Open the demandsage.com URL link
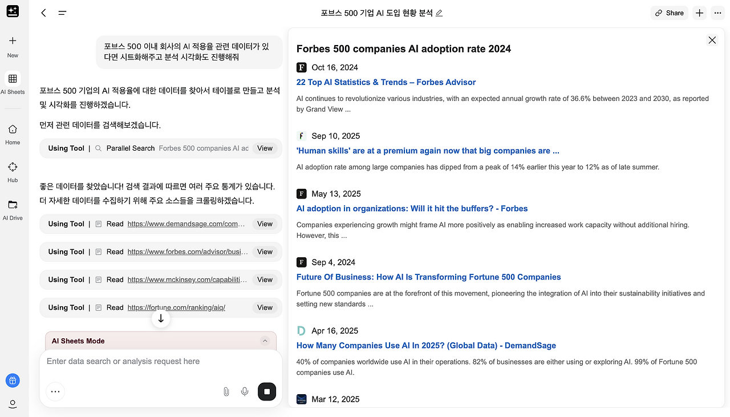The image size is (730, 417). 187,224
